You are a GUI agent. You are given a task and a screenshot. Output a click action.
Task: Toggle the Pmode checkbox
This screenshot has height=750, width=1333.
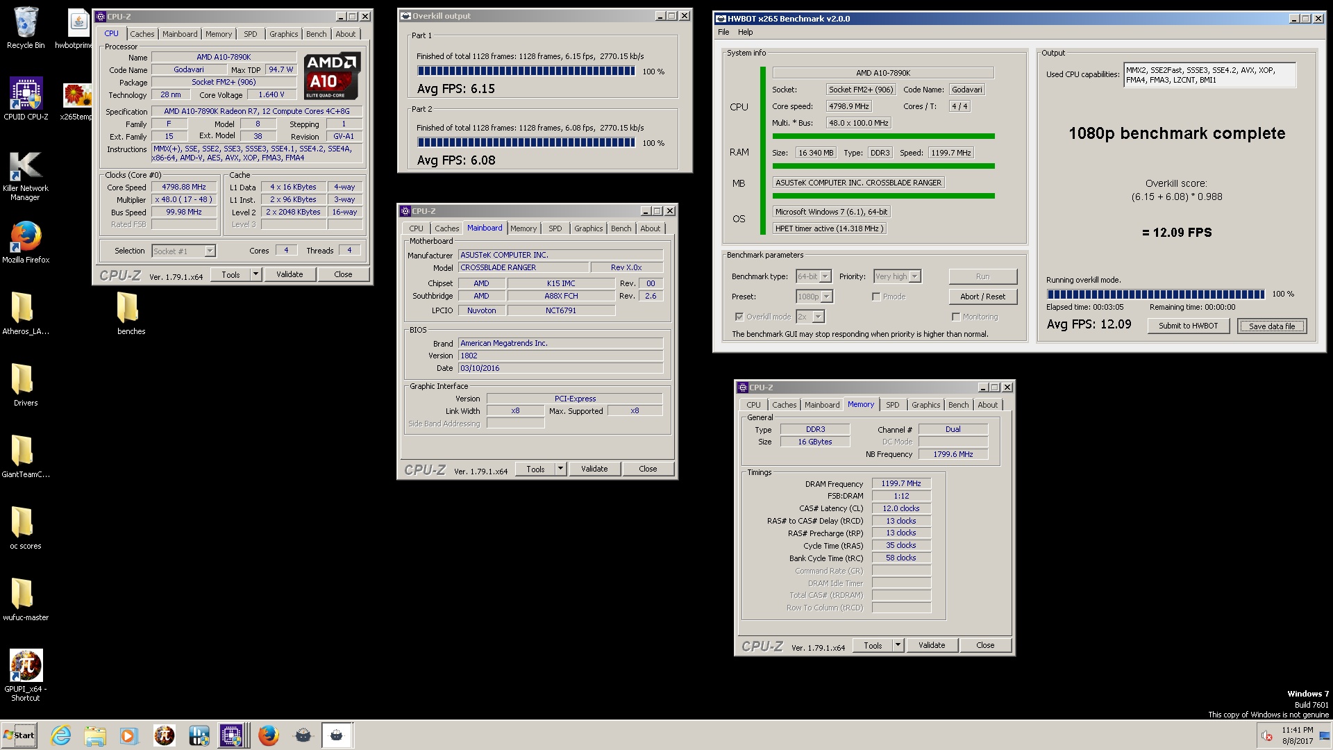pyautogui.click(x=876, y=297)
